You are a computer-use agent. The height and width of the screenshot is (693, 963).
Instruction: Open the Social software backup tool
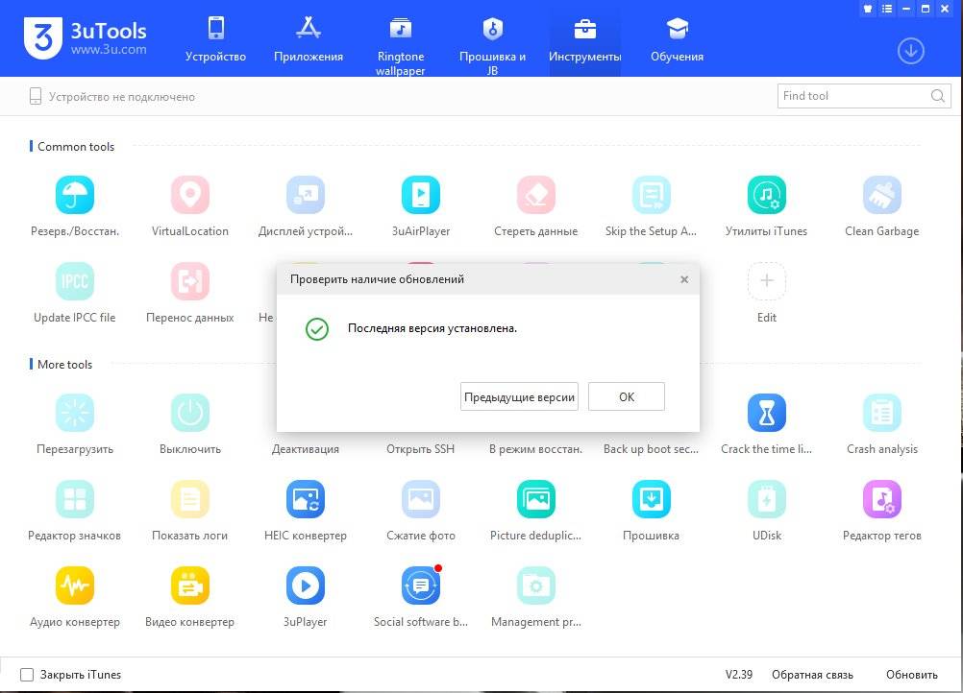(x=421, y=585)
